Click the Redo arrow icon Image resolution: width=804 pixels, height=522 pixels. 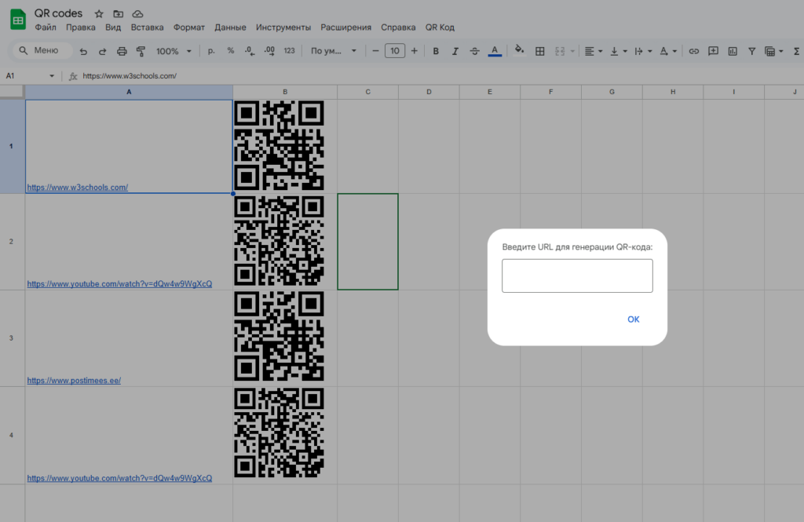(102, 51)
